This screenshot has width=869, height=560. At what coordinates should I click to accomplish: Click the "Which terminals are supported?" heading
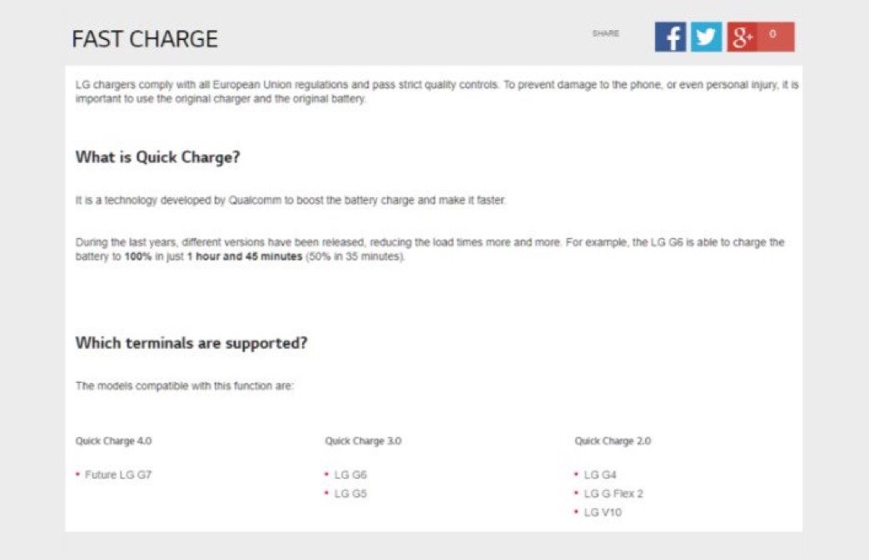click(191, 342)
